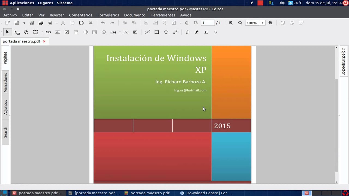Undo the last action with the left arrow icon

point(103,23)
